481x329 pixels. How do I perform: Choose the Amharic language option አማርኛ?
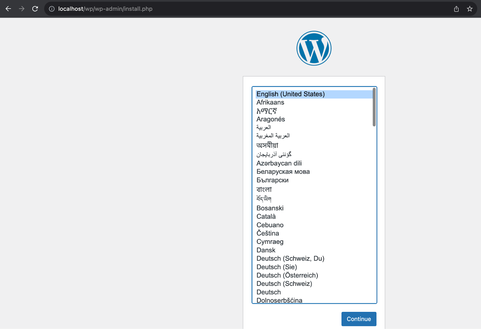tap(314, 111)
